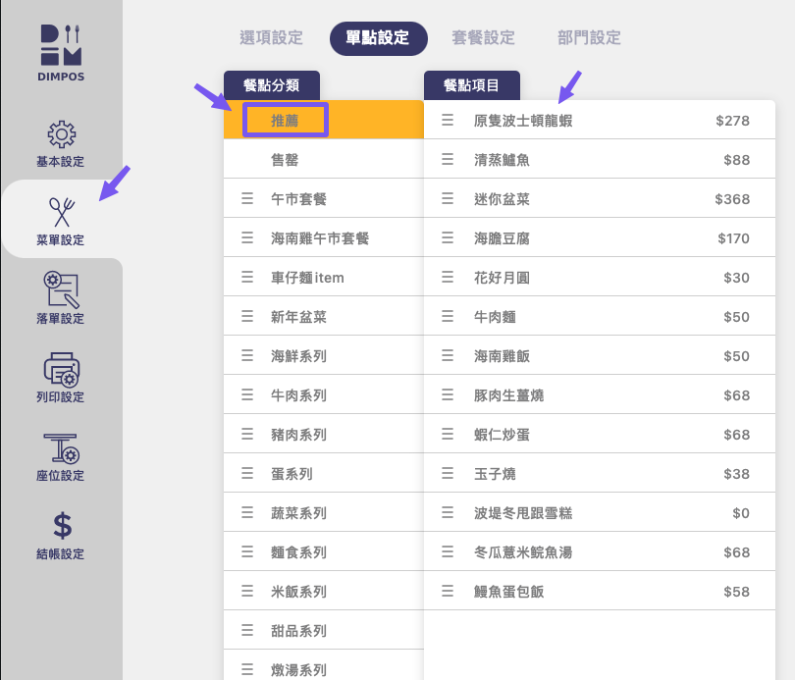Click drag handle beside 原隻波士頓龍蝦 item
This screenshot has width=795, height=680.
pyautogui.click(x=448, y=121)
